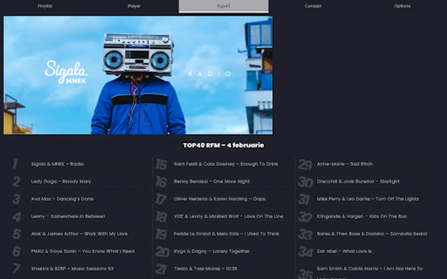Viewport: 447px width, 279px height.
Task: Click chart position number 1
Action: (x=15, y=164)
